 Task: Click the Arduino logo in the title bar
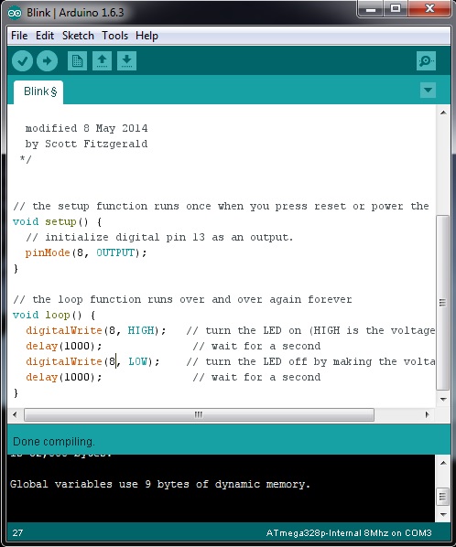click(15, 13)
